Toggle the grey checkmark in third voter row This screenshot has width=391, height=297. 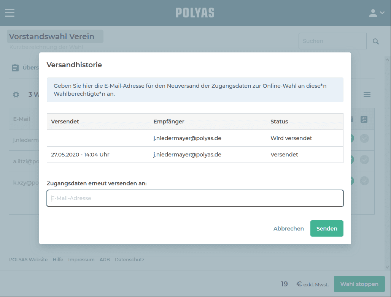tap(364, 181)
